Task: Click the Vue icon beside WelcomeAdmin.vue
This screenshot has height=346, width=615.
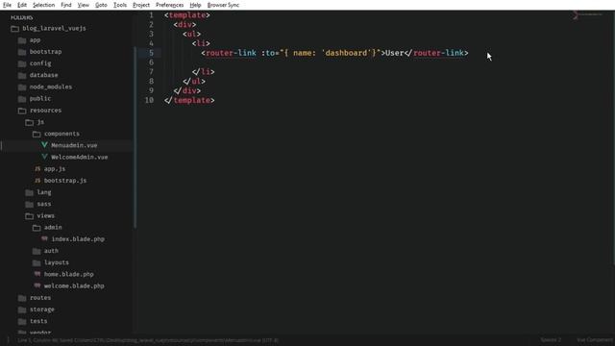Action: pos(44,157)
